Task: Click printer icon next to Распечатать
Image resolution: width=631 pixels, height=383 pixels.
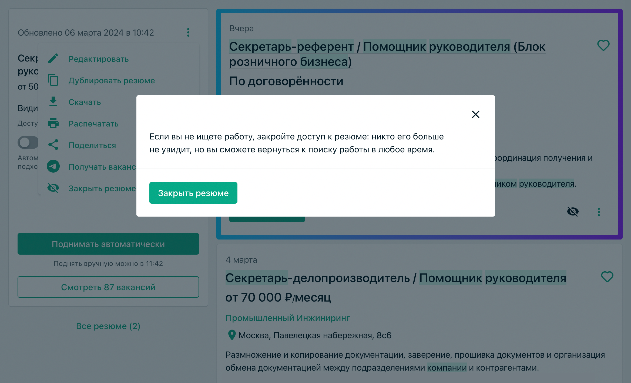Action: point(53,123)
